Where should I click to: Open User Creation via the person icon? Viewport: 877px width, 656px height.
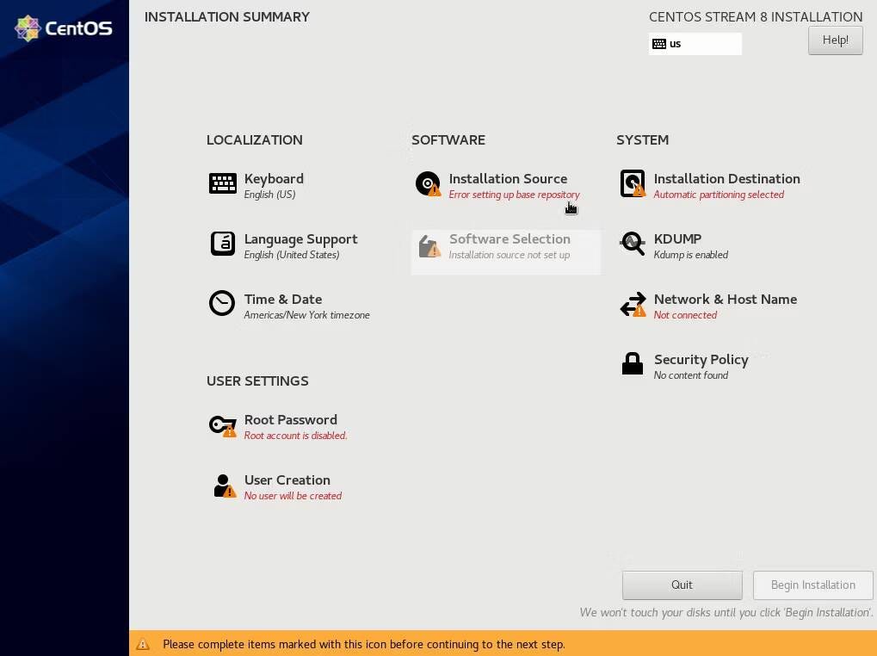[x=222, y=484]
